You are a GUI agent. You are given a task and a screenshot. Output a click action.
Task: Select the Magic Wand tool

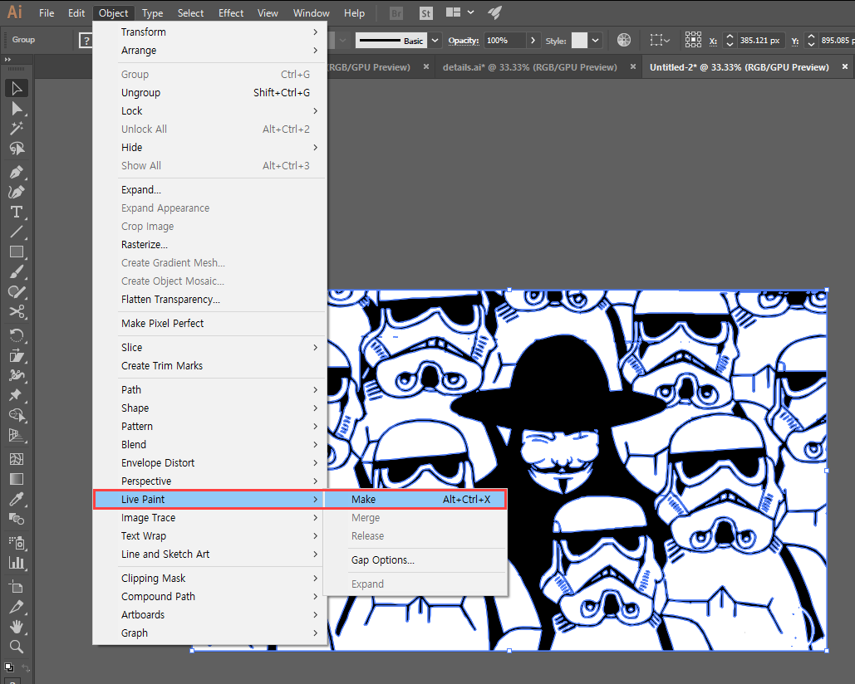(17, 129)
